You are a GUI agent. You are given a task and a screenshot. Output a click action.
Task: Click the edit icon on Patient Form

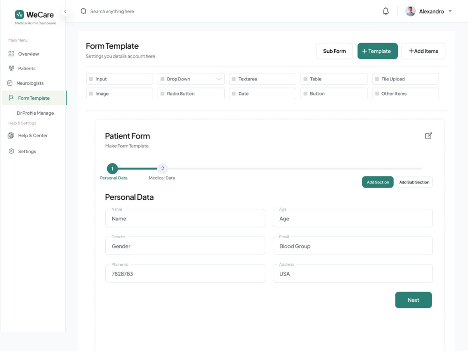coord(428,136)
